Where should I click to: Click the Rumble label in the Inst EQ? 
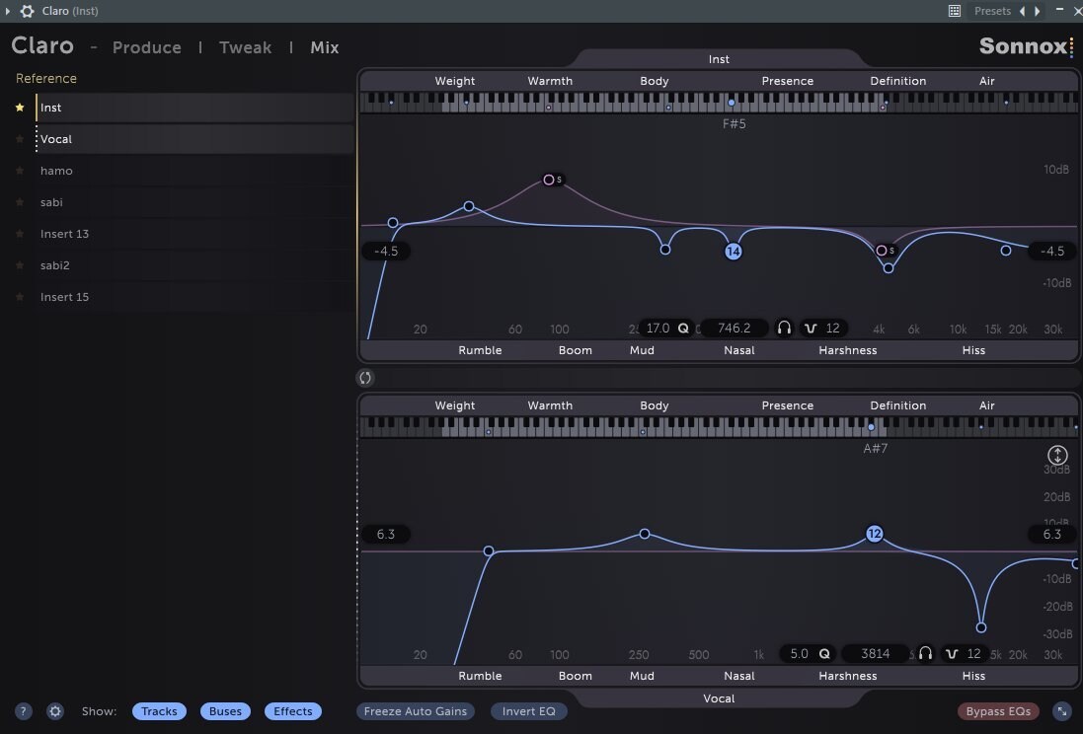[x=480, y=350]
